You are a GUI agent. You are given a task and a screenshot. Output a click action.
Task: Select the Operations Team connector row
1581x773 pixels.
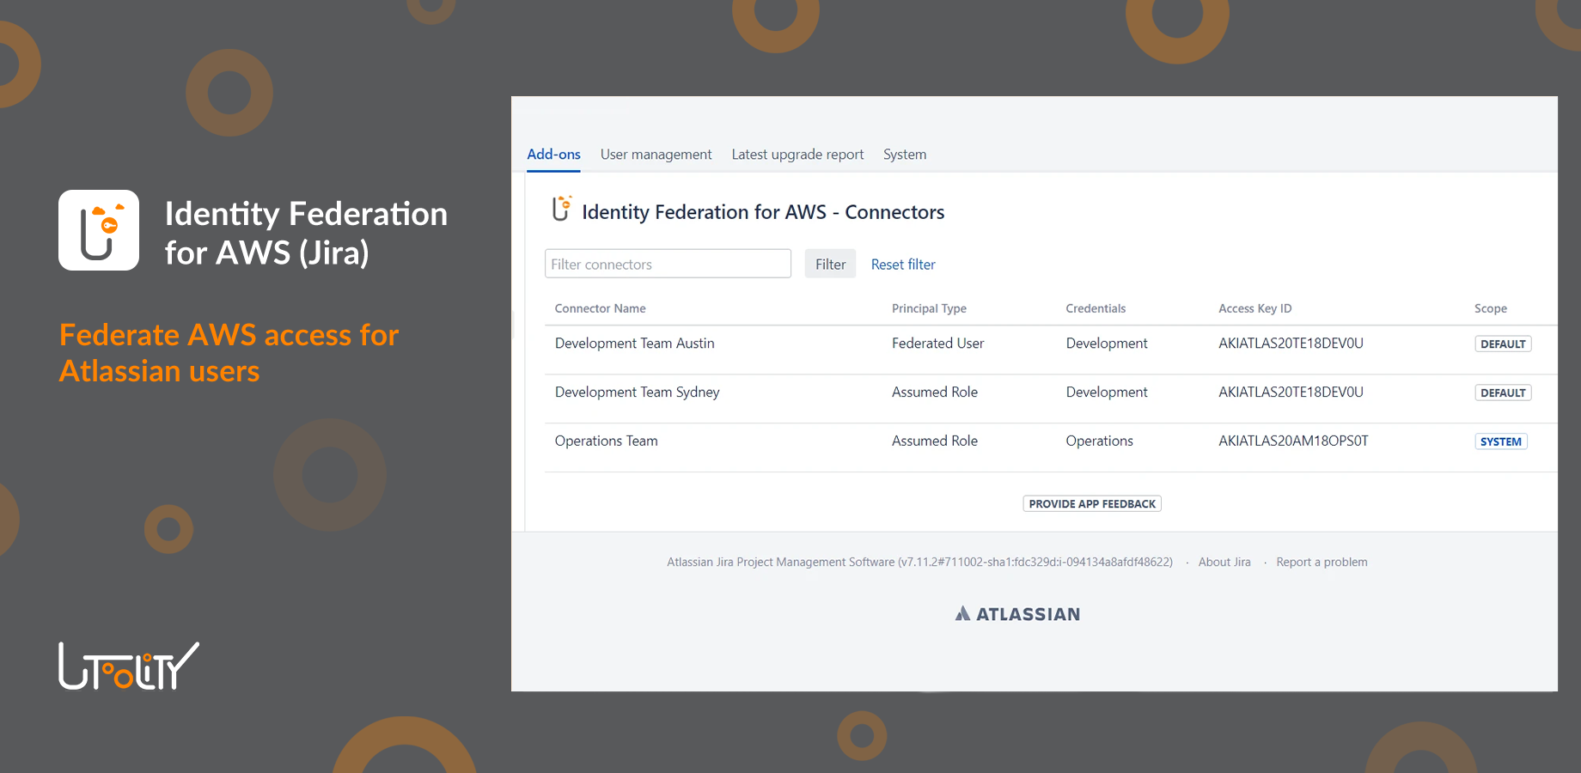tap(606, 441)
